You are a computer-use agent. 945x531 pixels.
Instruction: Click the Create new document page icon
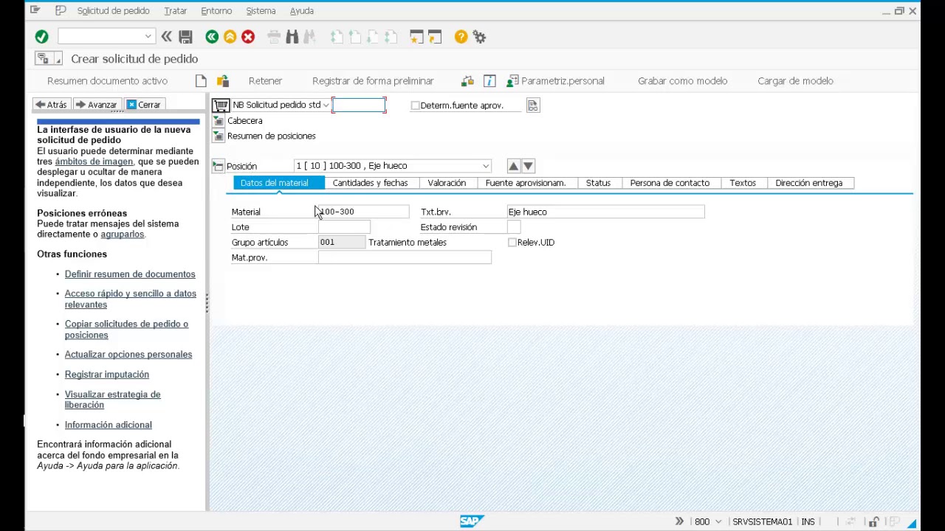pos(201,81)
